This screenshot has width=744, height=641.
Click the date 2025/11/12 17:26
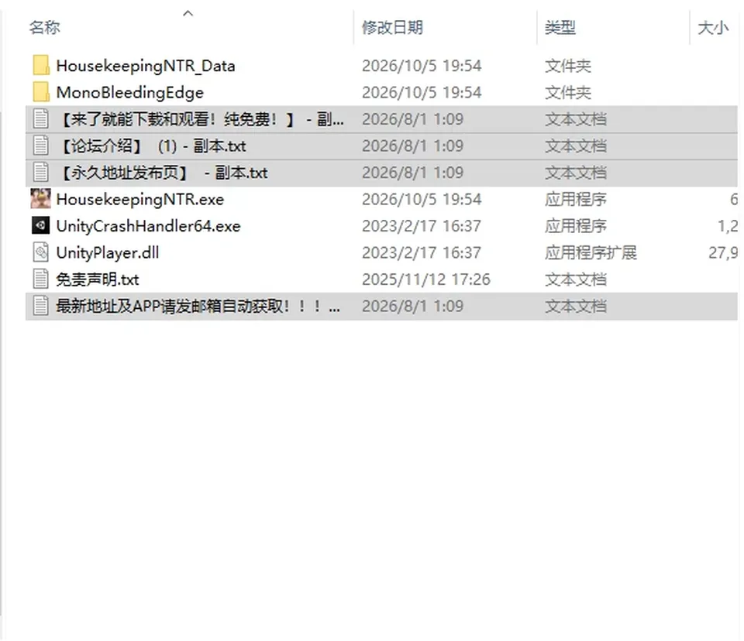tap(426, 279)
